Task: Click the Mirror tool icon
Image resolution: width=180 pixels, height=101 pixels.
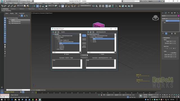Action: point(94,6)
